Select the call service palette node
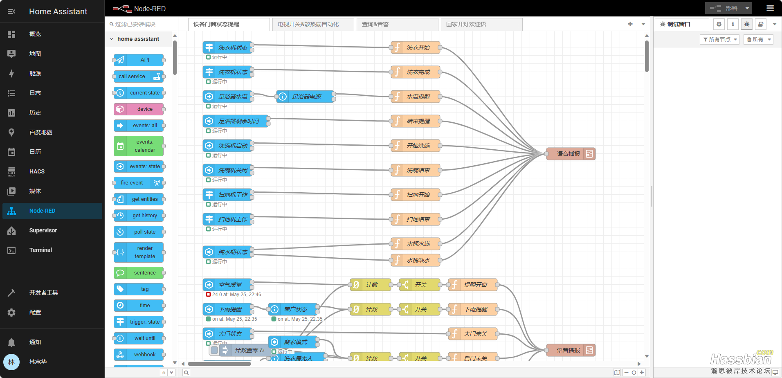 (139, 76)
